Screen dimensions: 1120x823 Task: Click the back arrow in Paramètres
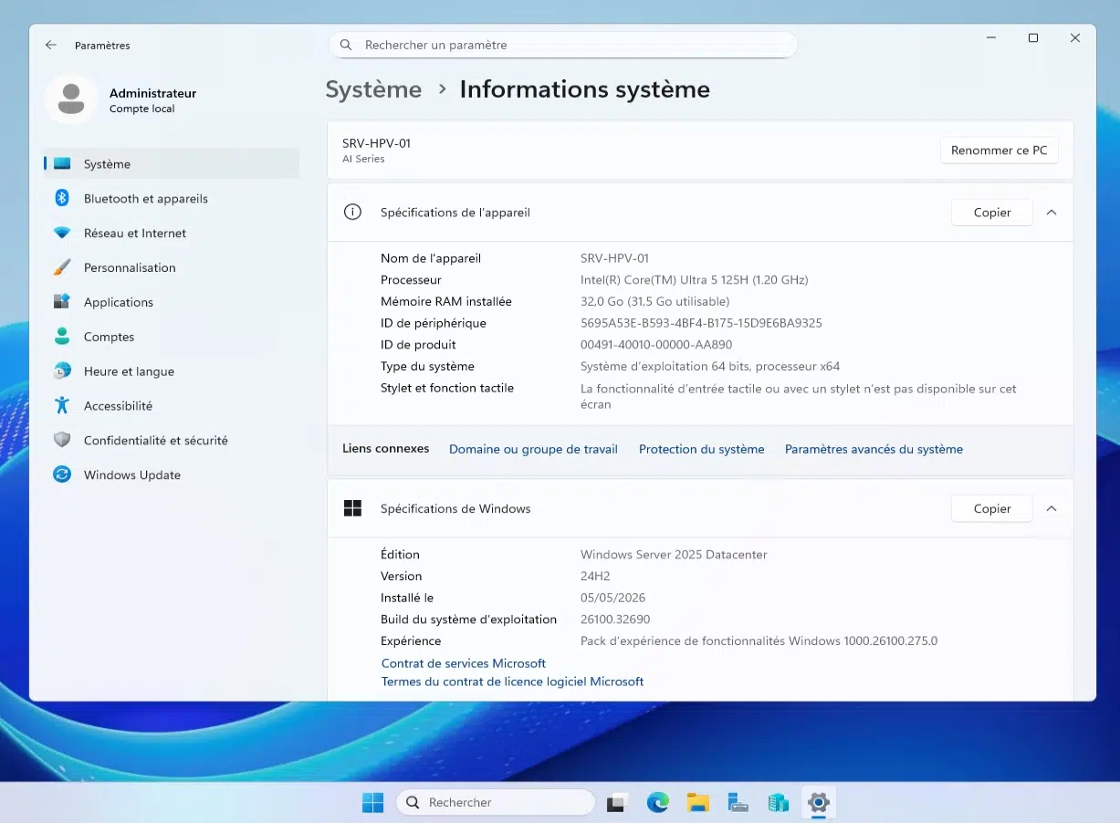51,45
